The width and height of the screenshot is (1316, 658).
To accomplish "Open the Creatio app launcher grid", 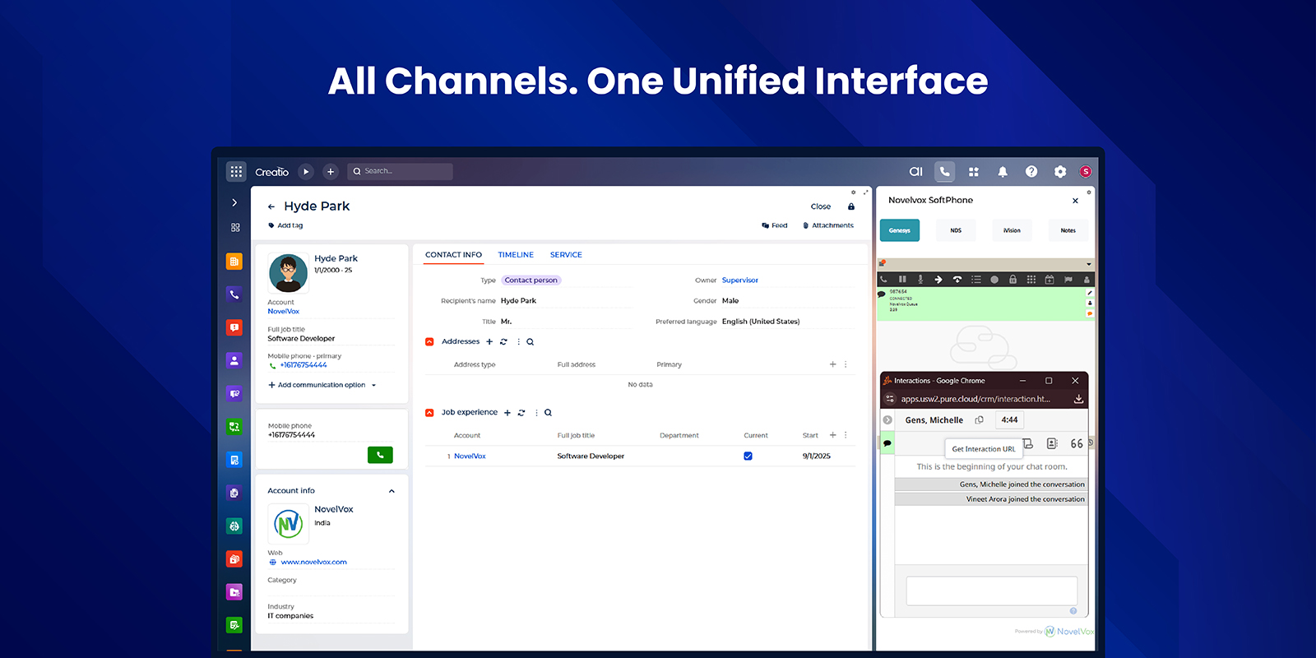I will [x=236, y=171].
